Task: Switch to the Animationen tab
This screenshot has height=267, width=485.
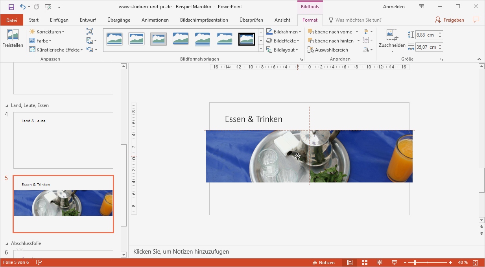Action: 155,20
